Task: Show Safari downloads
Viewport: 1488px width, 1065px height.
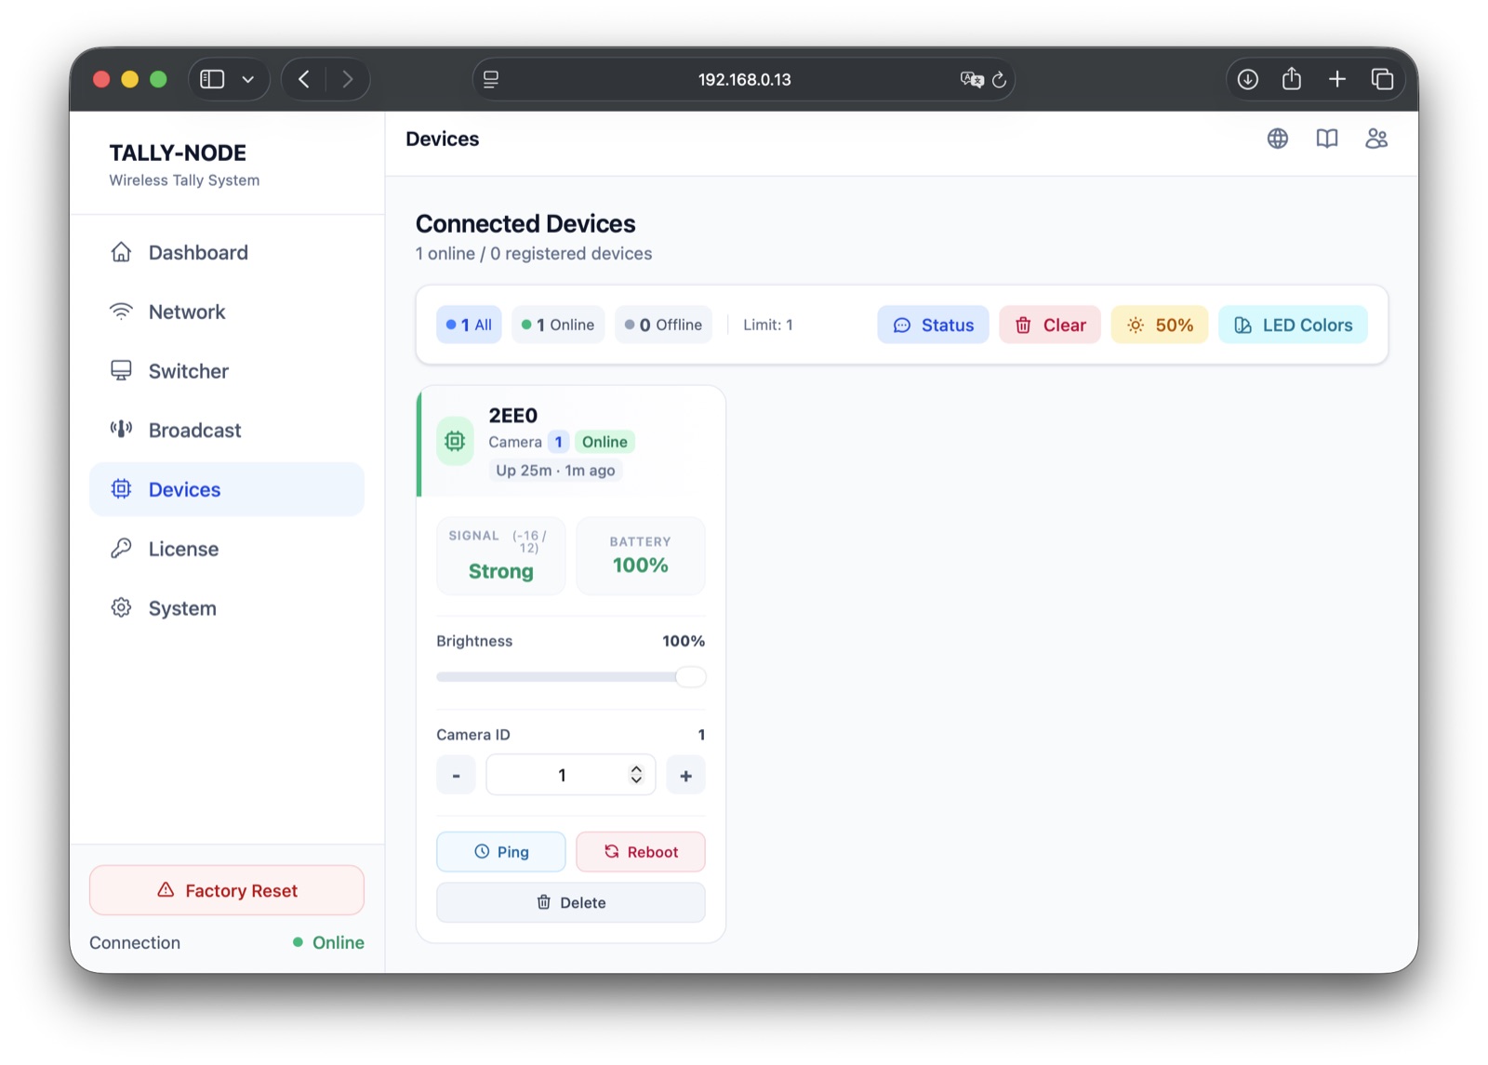Action: pyautogui.click(x=1248, y=79)
